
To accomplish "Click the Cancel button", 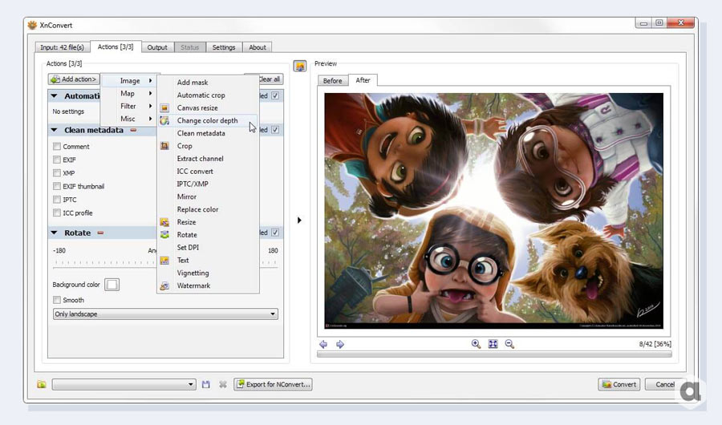I will click(665, 384).
